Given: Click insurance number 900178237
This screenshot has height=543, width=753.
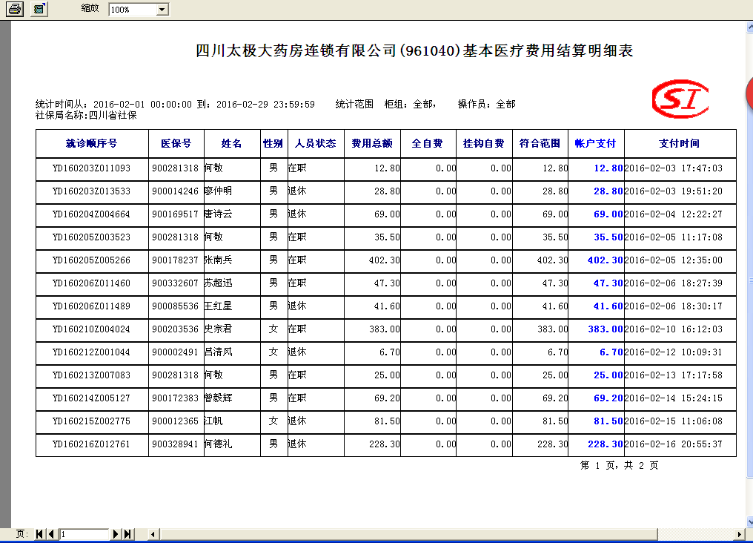Looking at the screenshot, I should 176,260.
